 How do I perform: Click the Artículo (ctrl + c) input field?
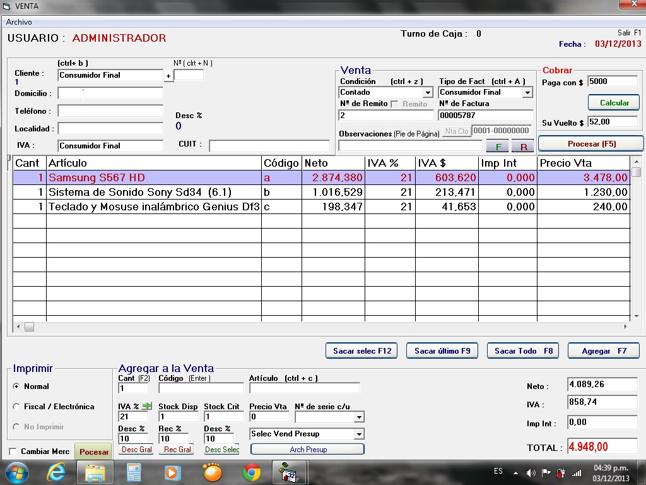point(305,388)
